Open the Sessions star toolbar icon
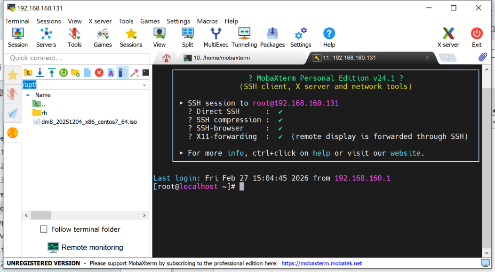 (131, 38)
